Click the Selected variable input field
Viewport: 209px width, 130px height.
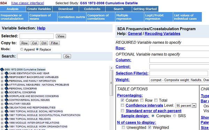pos(37,36)
